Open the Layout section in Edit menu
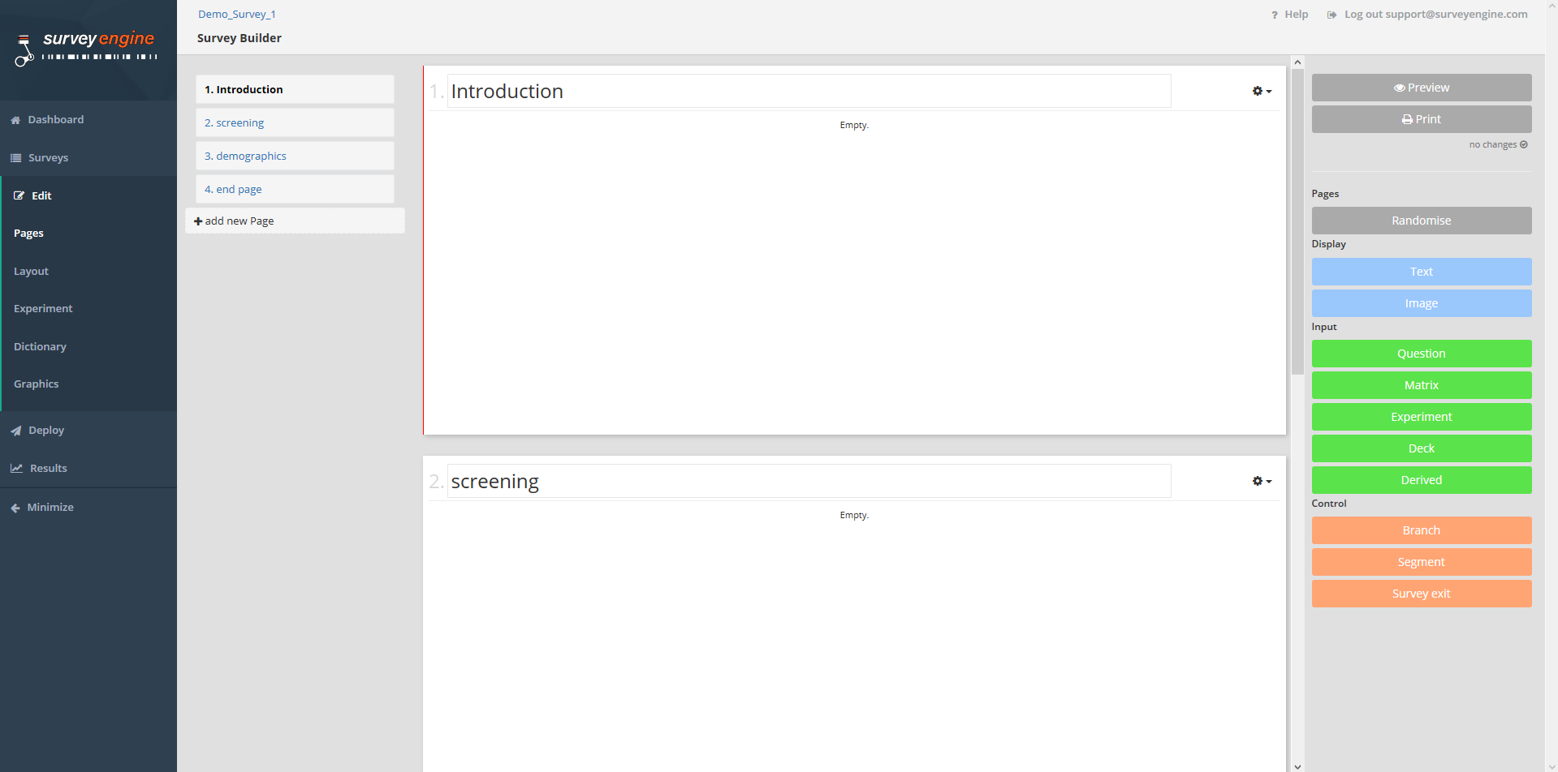The height and width of the screenshot is (772, 1558). 31,271
